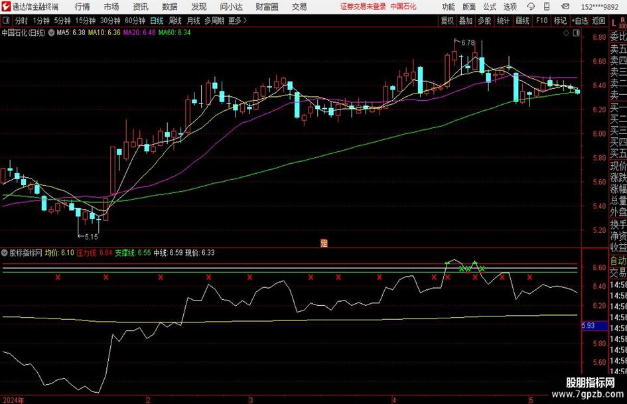627x404 pixels.
Task: Switch to the 分时 chart tab
Action: [x=22, y=21]
